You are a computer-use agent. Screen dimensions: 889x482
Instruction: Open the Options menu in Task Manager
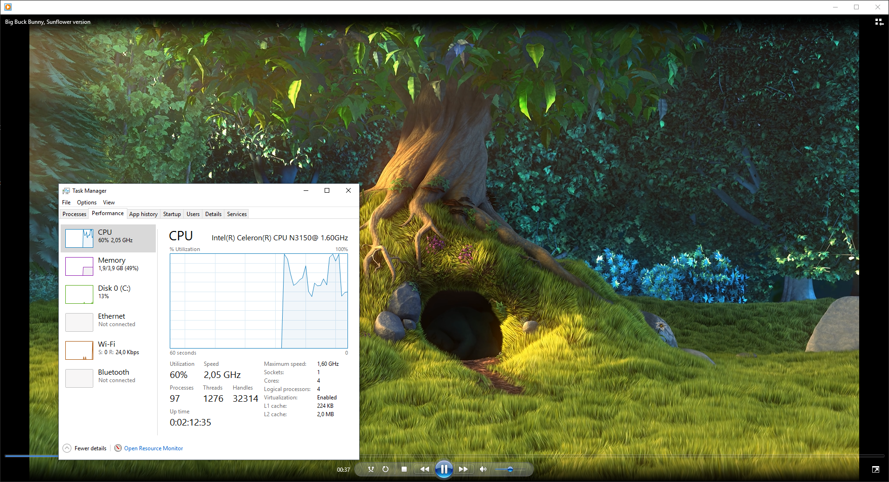pos(87,203)
